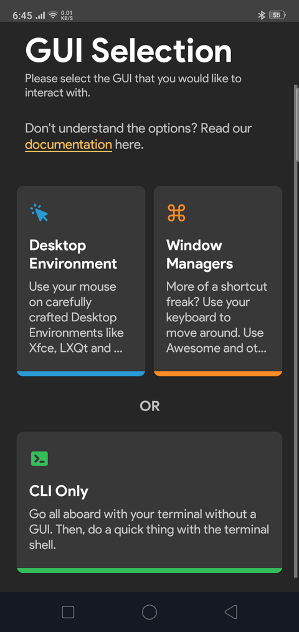Select the Window Managers heading
Image resolution: width=299 pixels, height=632 pixels.
[199, 255]
